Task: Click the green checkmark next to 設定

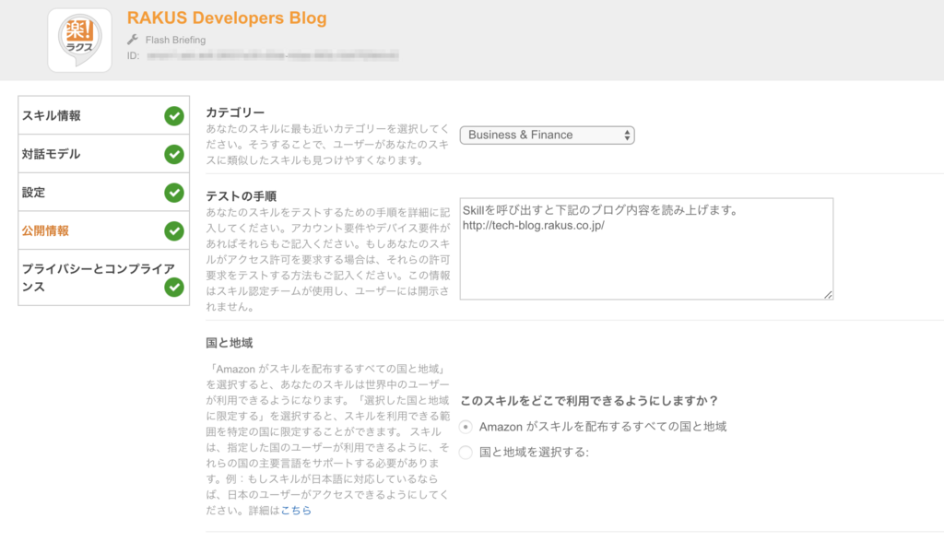Action: (x=174, y=193)
